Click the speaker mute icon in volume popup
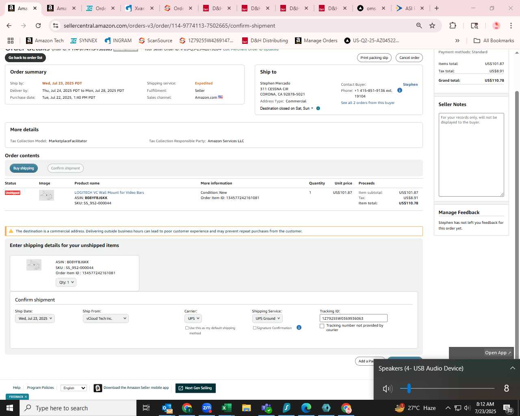520x416 pixels. pyautogui.click(x=387, y=389)
